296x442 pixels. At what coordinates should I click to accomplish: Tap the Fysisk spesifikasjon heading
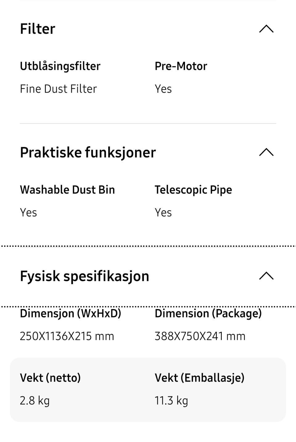pos(84,276)
